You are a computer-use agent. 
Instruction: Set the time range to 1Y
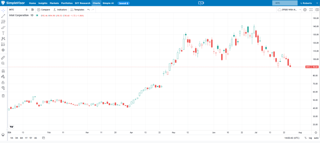(x=26, y=138)
